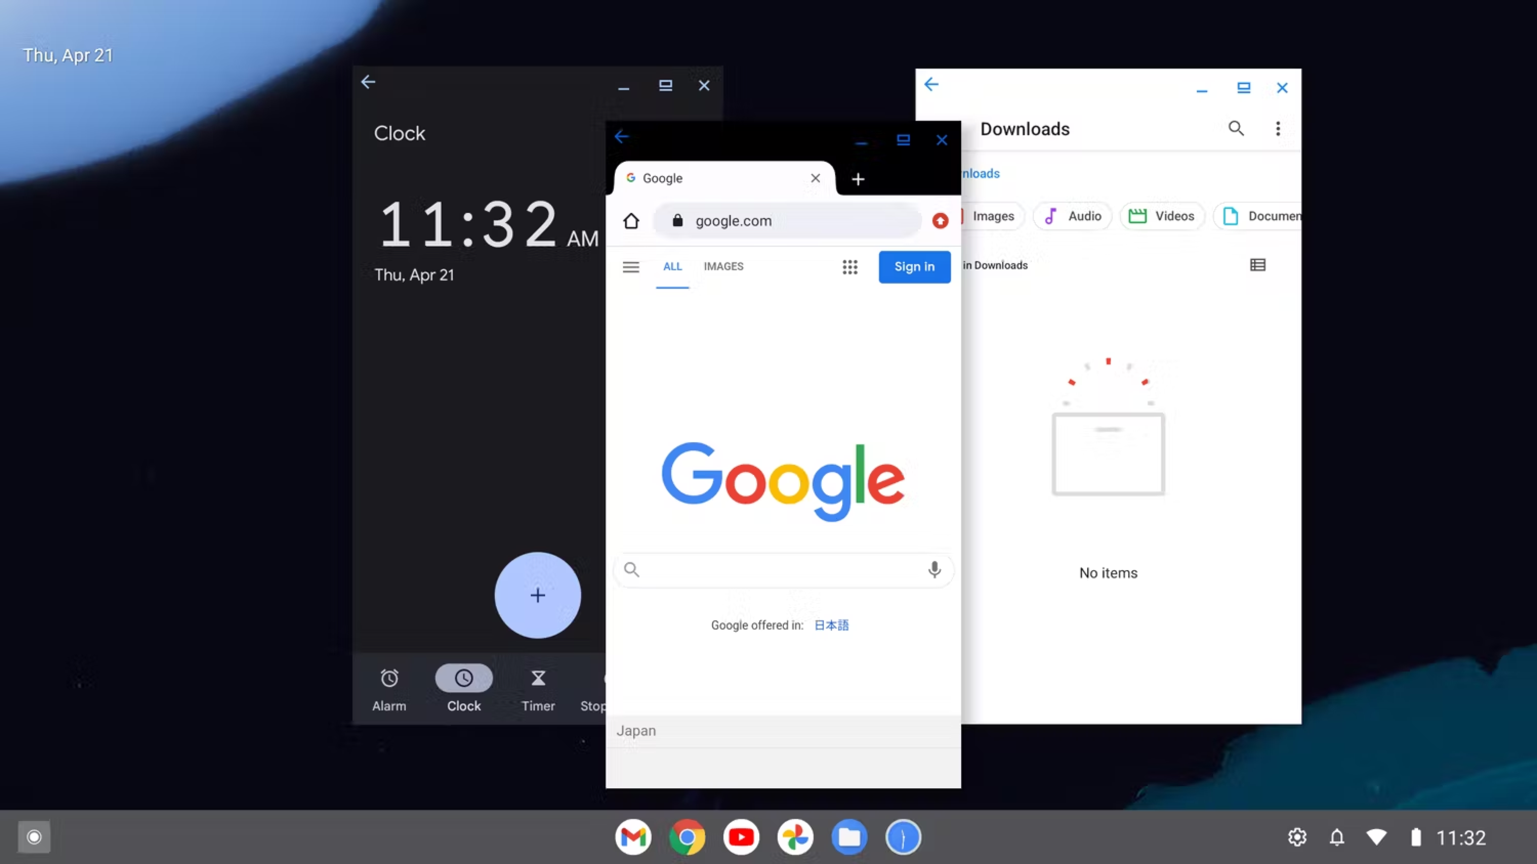
Task: Toggle ALL search filter in Google
Action: [672, 266]
